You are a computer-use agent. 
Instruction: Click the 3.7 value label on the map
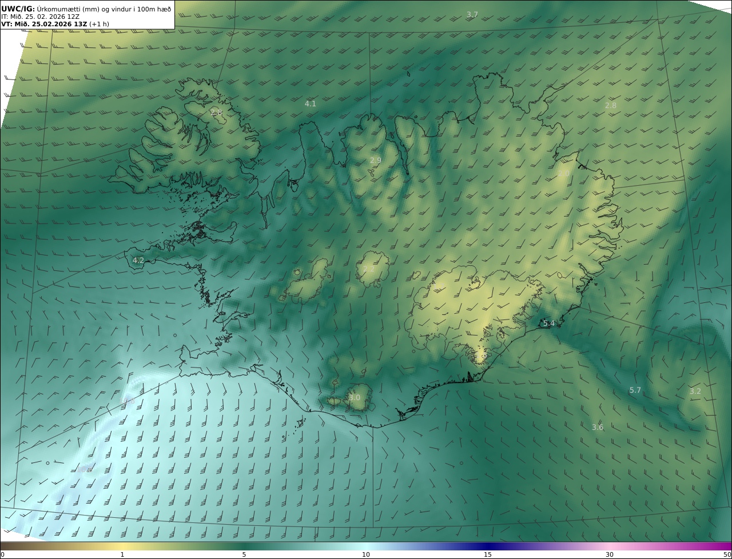(x=472, y=14)
